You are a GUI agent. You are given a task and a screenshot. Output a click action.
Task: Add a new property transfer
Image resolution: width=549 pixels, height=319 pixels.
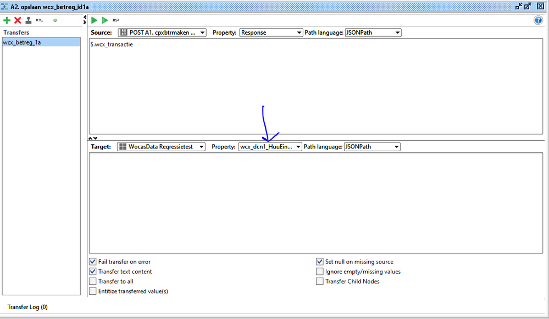pyautogui.click(x=7, y=20)
